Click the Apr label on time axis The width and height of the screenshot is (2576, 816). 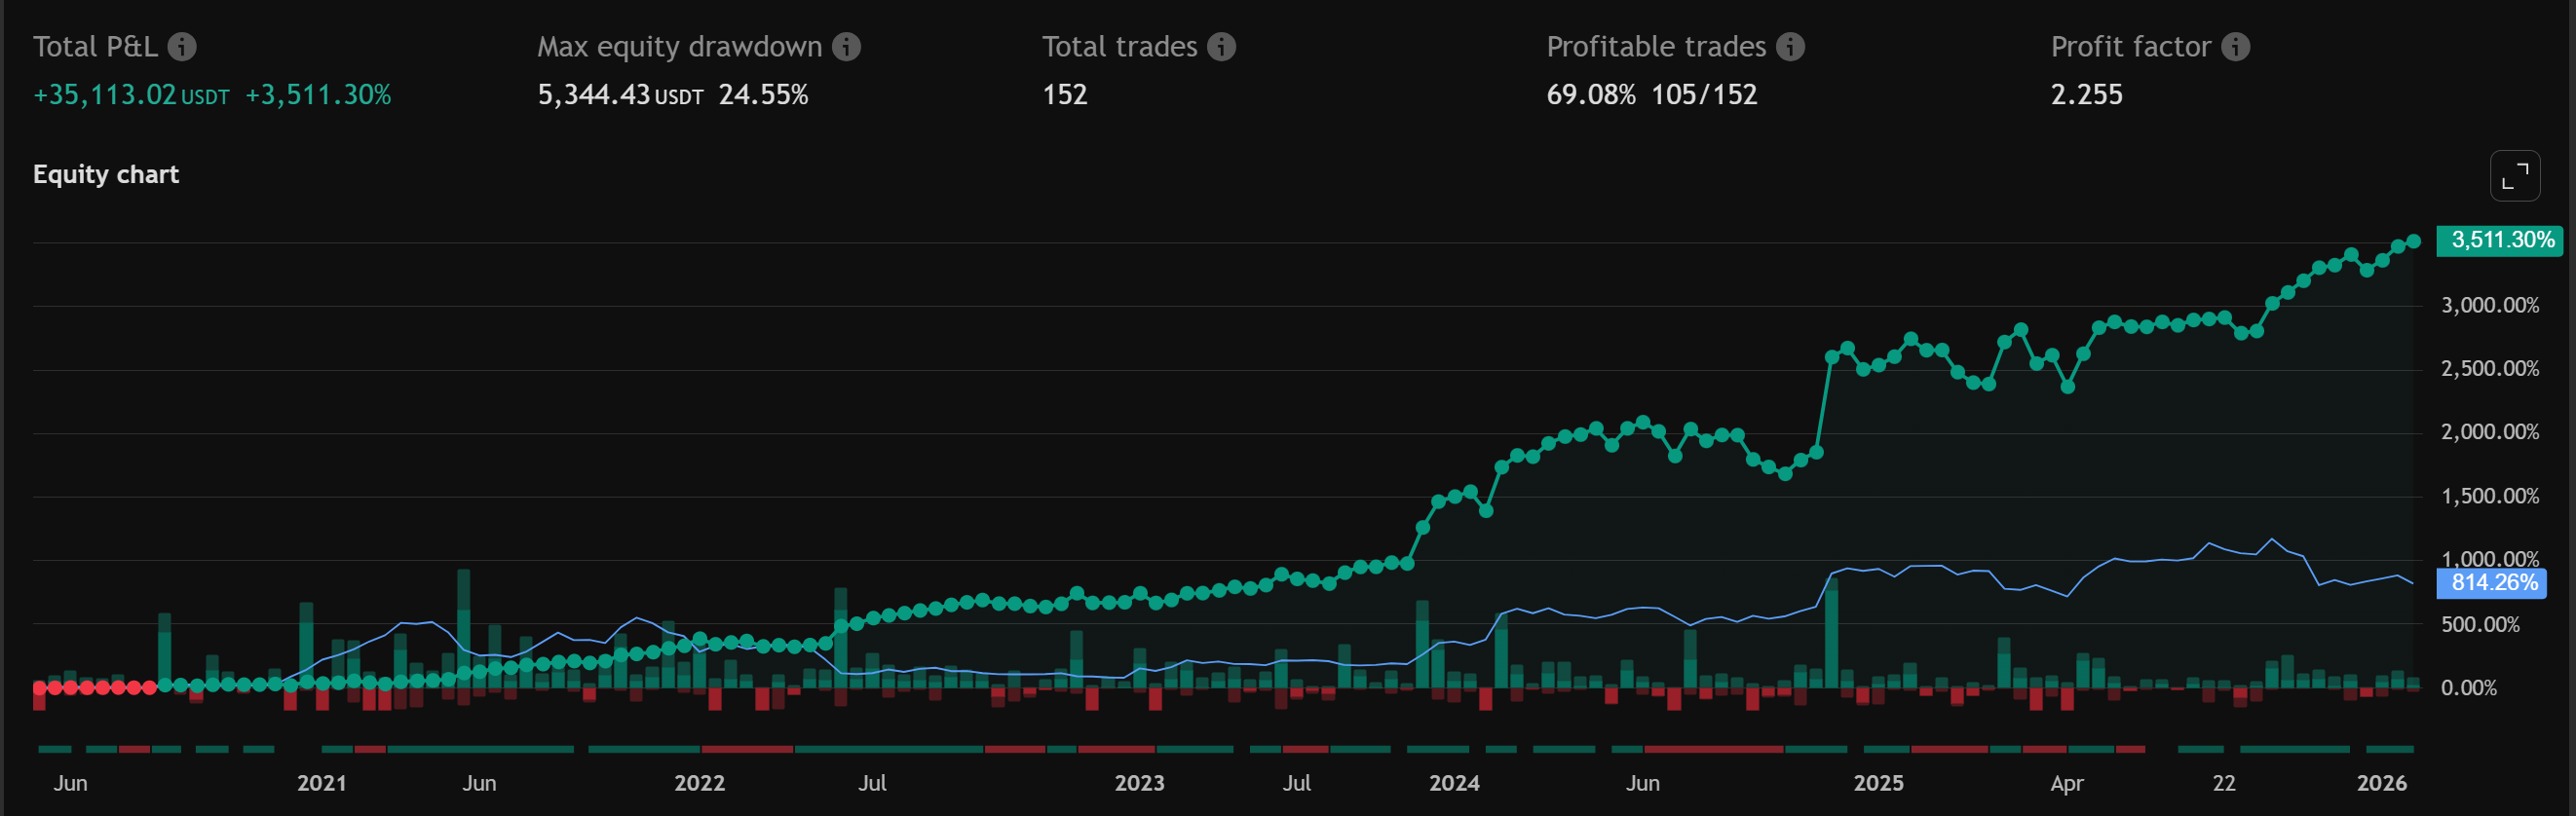tap(2066, 783)
